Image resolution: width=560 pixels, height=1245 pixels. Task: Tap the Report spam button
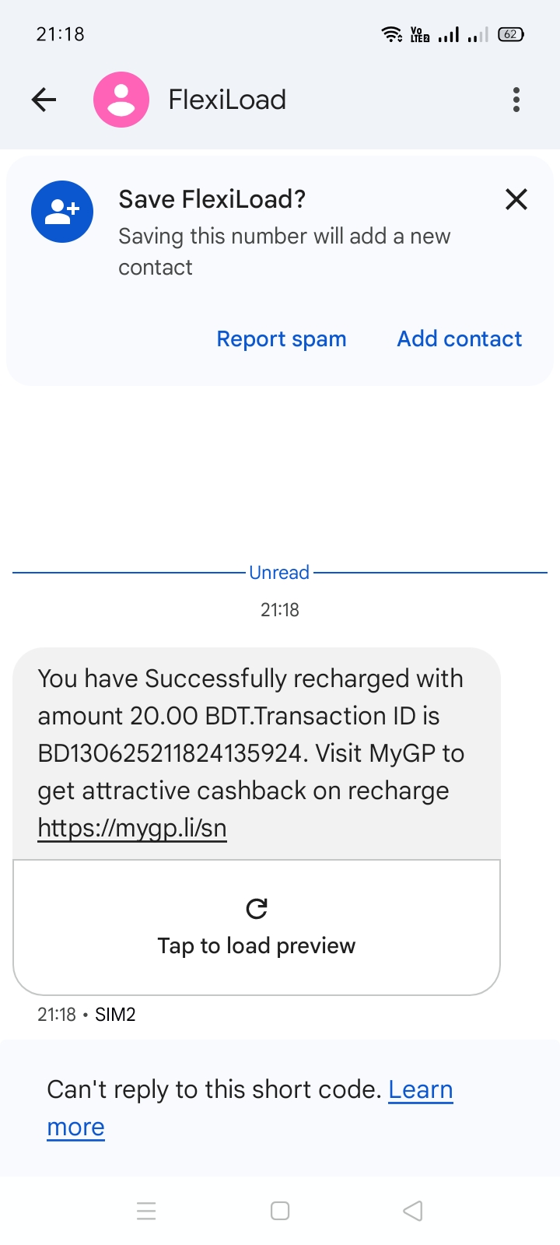point(281,339)
